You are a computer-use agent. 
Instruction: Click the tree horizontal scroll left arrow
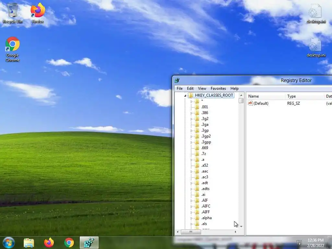[178, 232]
